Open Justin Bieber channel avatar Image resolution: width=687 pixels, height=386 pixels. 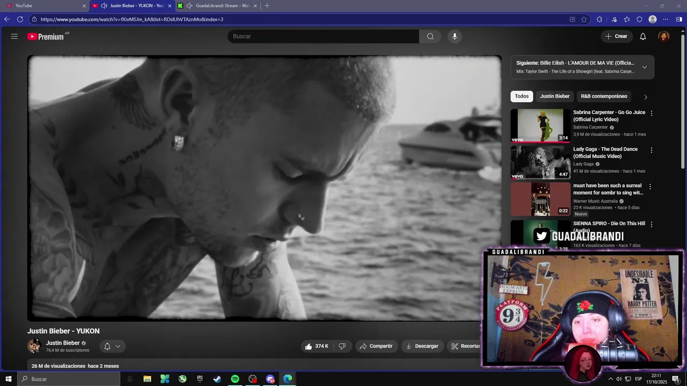[x=34, y=346]
